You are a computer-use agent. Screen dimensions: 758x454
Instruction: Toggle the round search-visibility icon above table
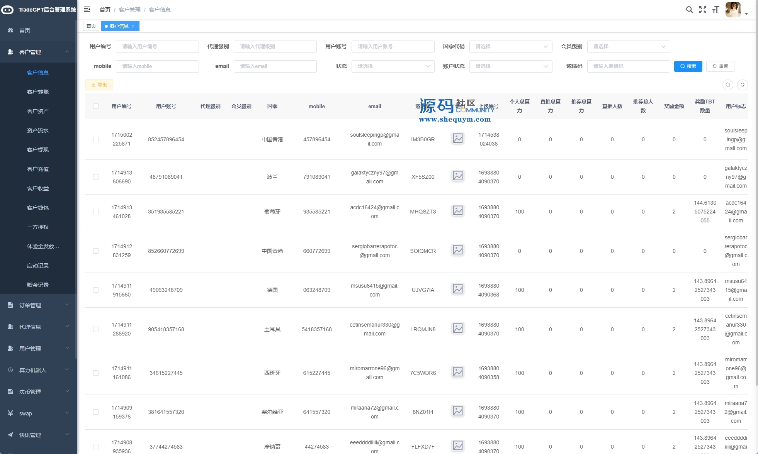(x=728, y=85)
